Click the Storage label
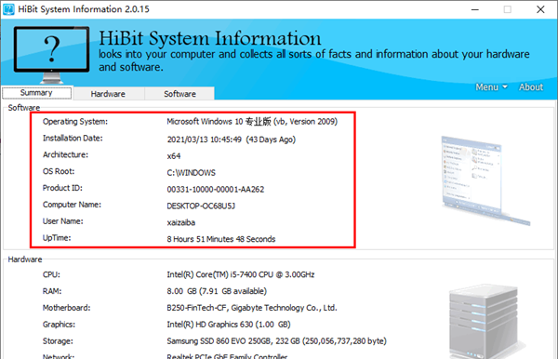558x359 pixels. (x=58, y=341)
